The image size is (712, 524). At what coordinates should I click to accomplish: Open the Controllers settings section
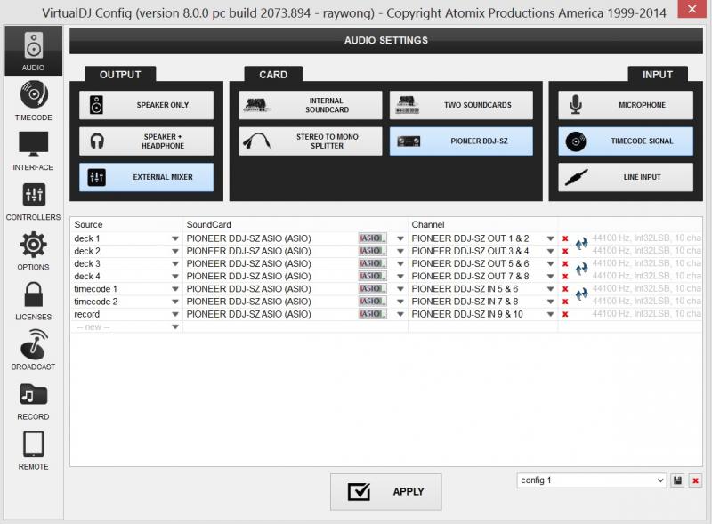click(x=33, y=200)
